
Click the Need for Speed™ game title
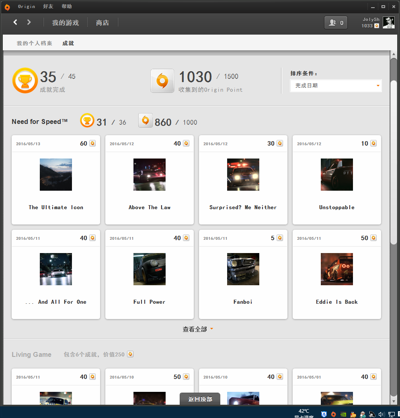point(40,121)
